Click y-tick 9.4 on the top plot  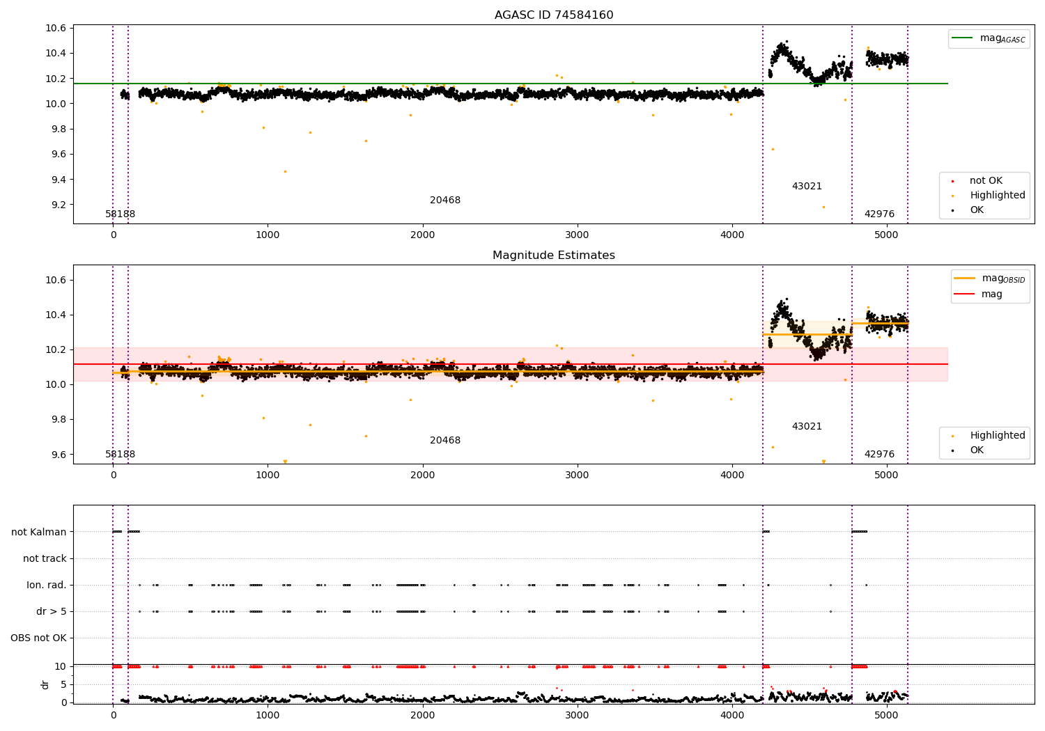58,180
